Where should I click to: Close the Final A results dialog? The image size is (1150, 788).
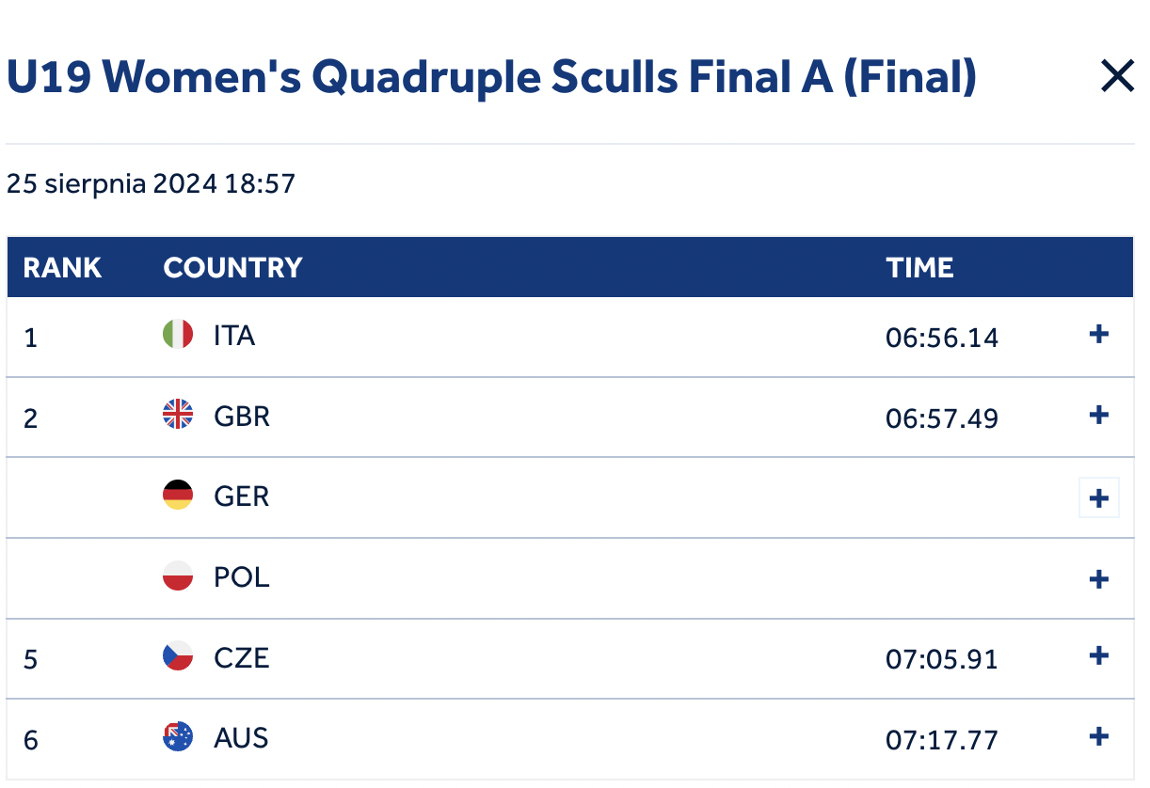pyautogui.click(x=1117, y=76)
